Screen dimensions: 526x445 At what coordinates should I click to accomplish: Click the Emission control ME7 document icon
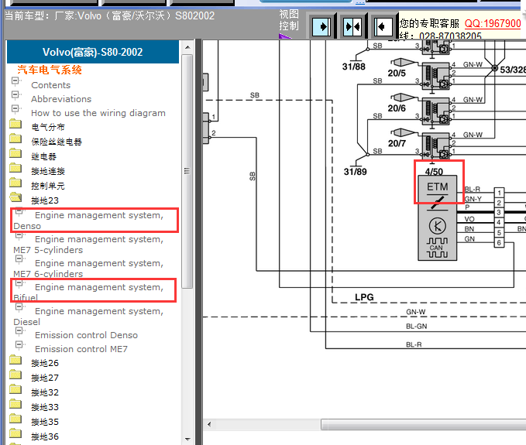[x=19, y=345]
